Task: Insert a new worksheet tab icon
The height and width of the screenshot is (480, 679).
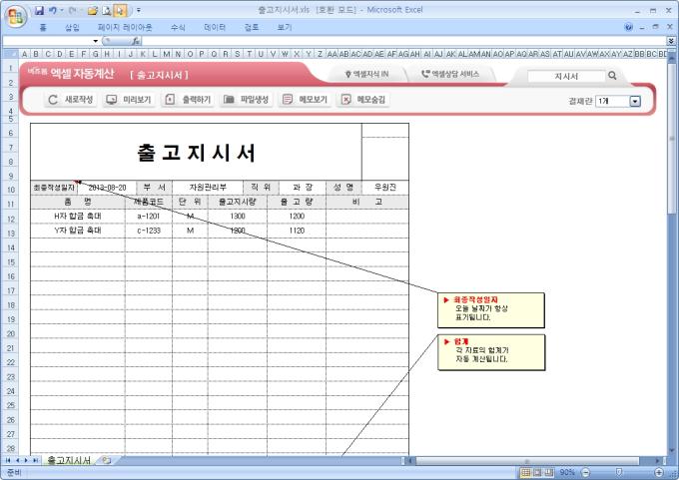Action: pos(106,460)
